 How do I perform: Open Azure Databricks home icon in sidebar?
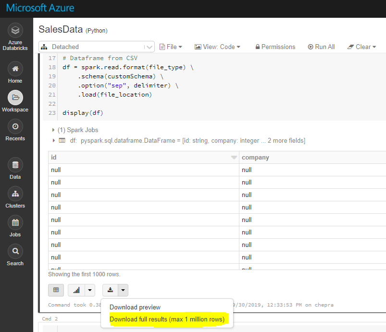click(15, 31)
